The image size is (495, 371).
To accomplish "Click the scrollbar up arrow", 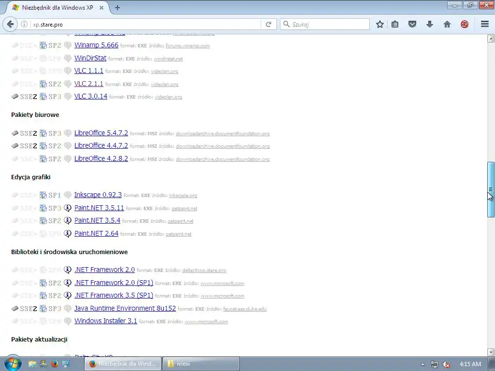I will [x=491, y=39].
